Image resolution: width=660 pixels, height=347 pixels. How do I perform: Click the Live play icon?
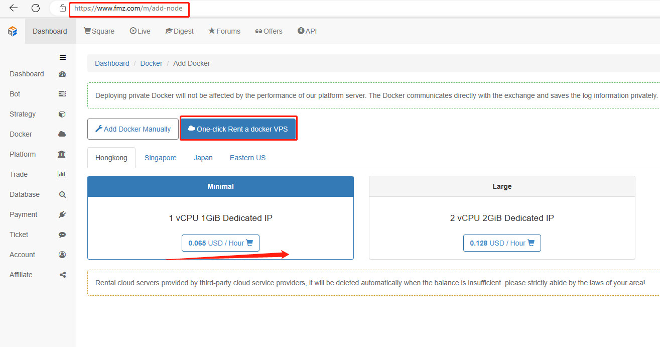(x=133, y=31)
